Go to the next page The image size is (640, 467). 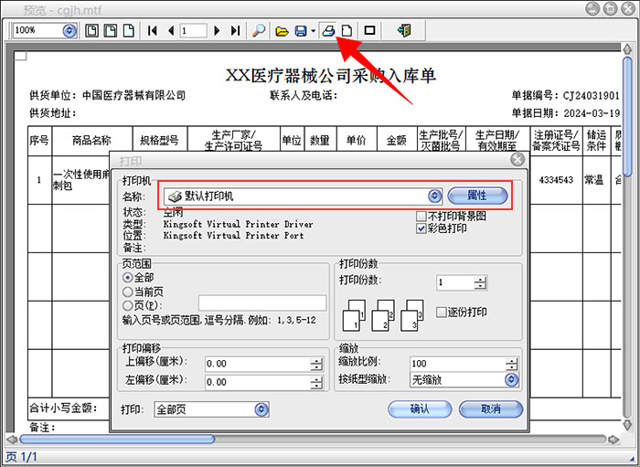(x=217, y=30)
